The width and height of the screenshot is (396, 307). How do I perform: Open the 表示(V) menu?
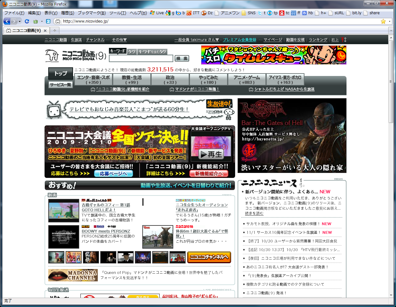51,13
